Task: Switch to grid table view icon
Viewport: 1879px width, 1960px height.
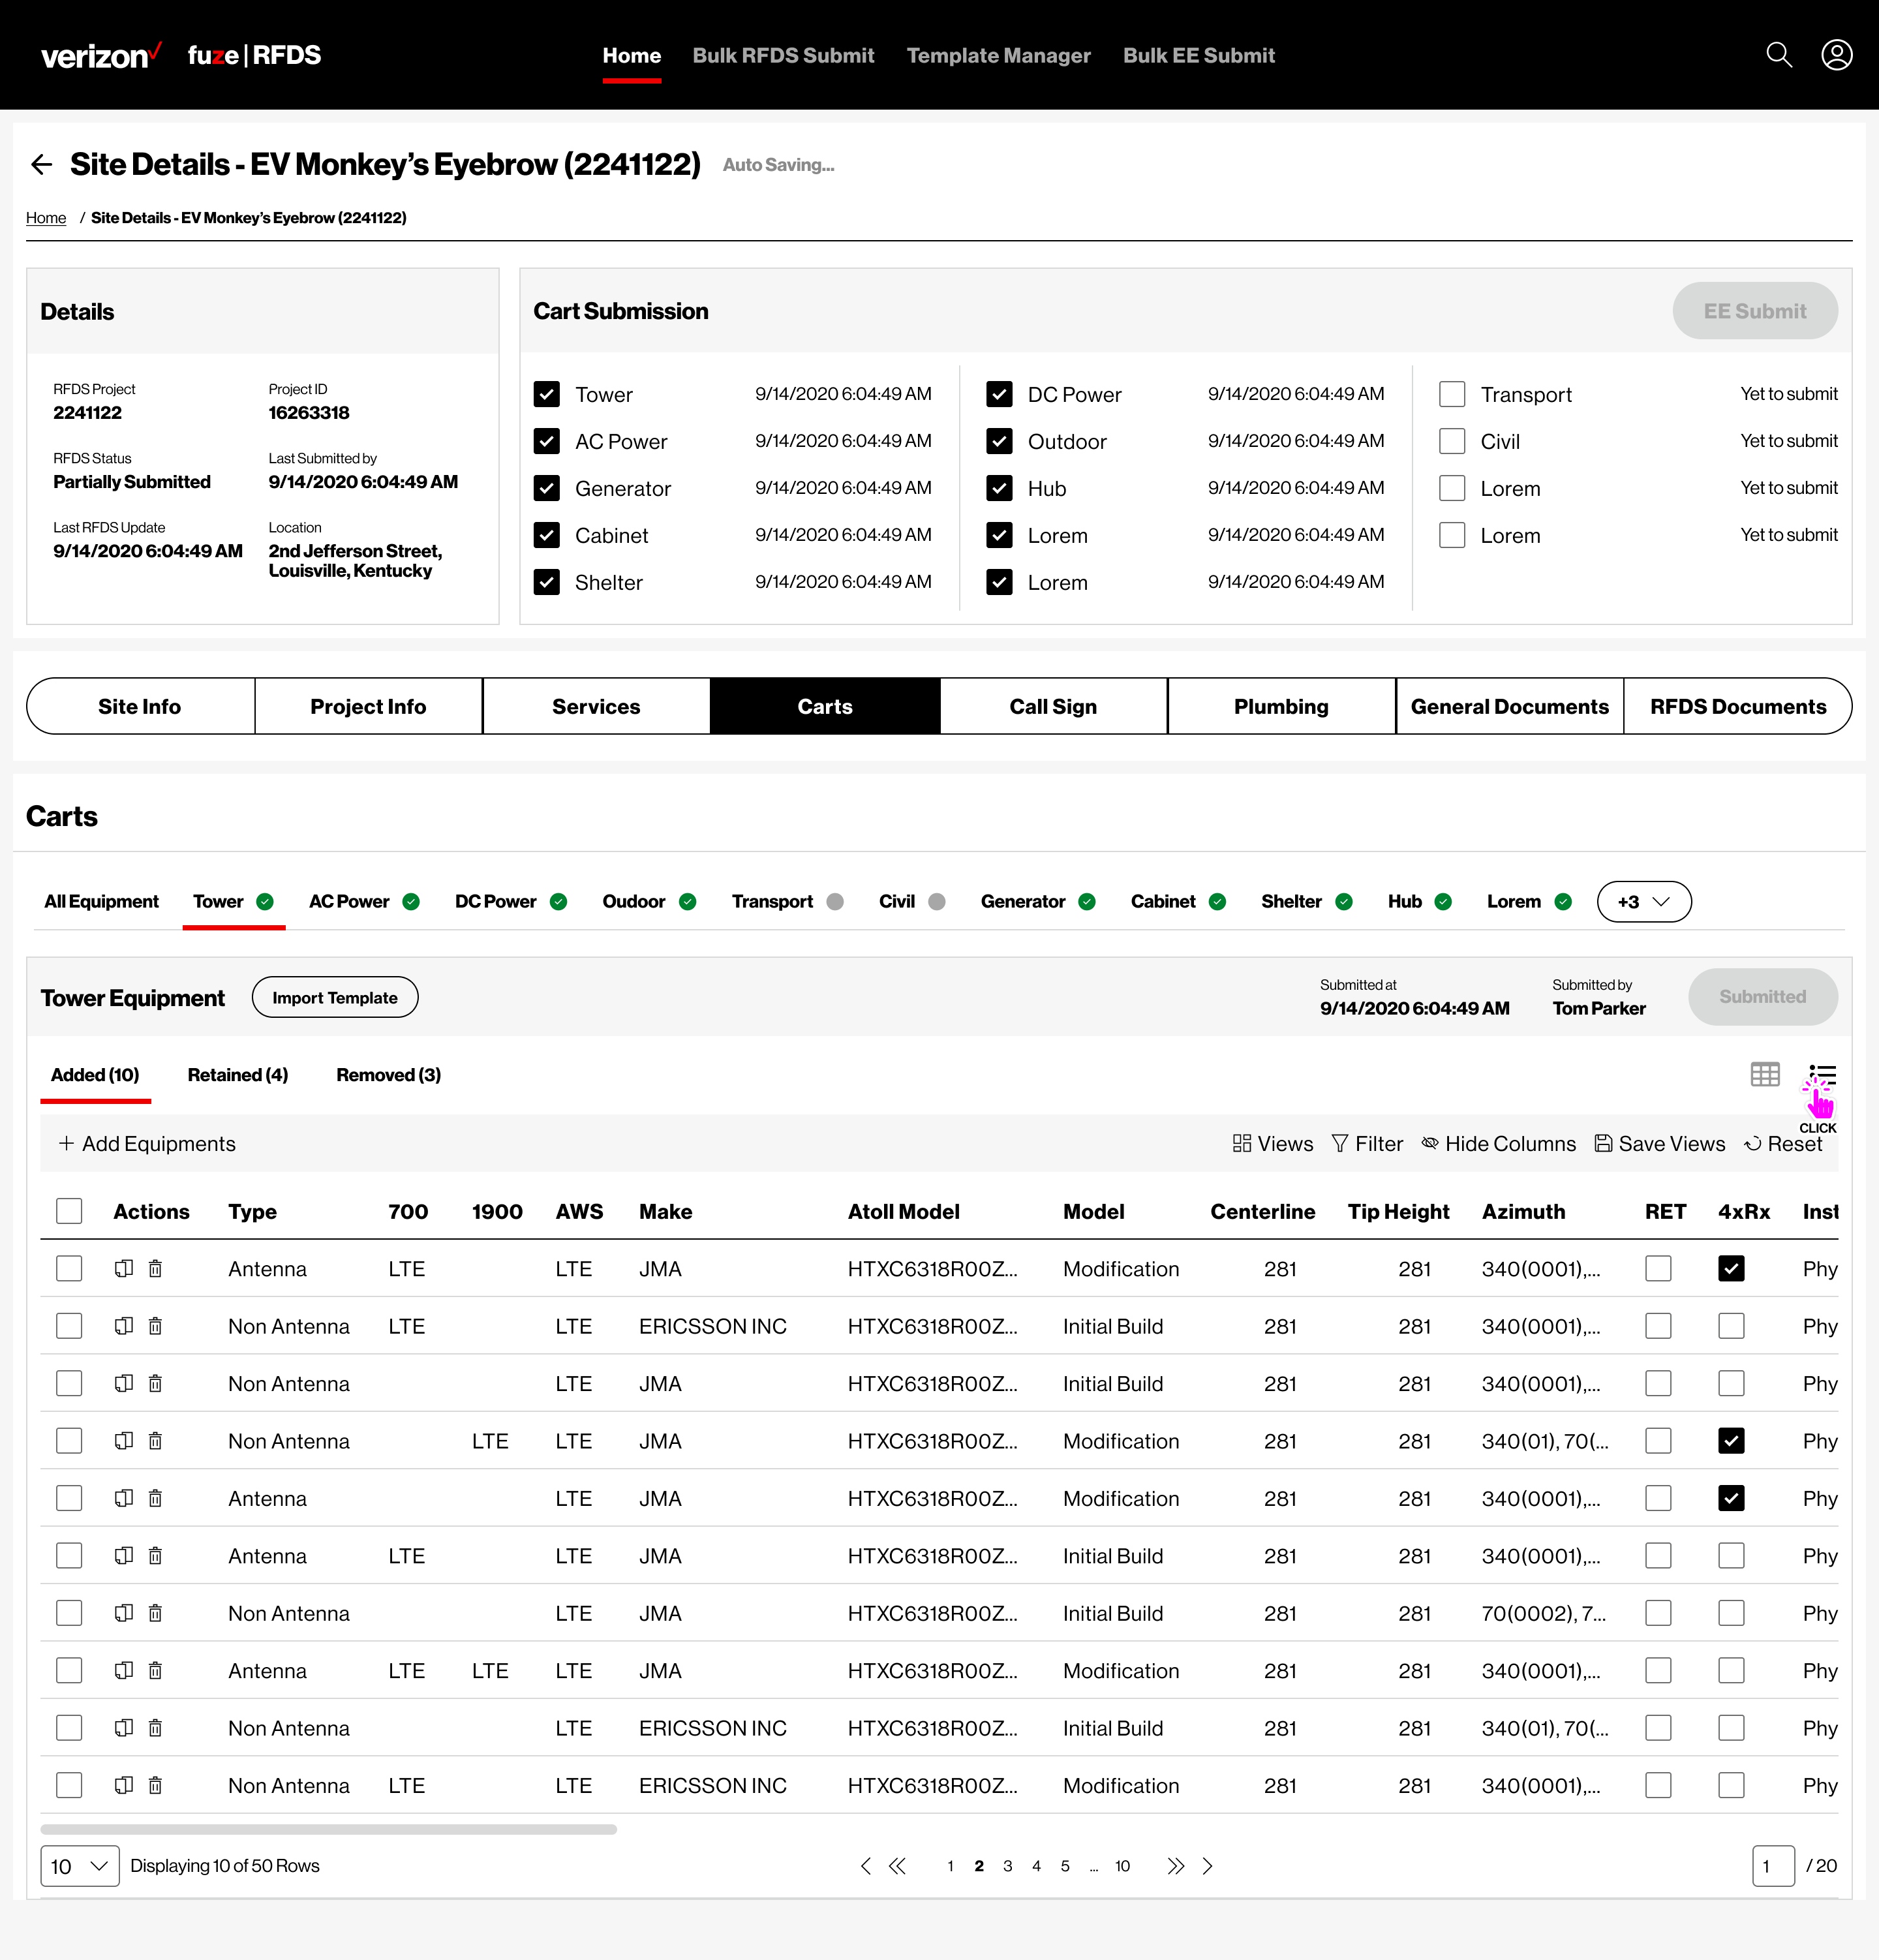Action: (1765, 1074)
